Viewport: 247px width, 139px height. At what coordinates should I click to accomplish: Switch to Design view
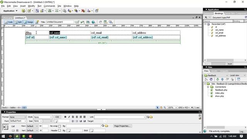coord(29,22)
